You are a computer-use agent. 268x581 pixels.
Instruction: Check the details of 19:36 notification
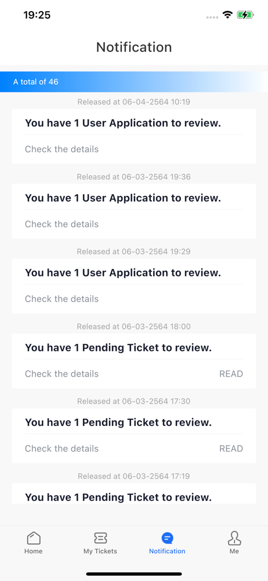pyautogui.click(x=62, y=224)
